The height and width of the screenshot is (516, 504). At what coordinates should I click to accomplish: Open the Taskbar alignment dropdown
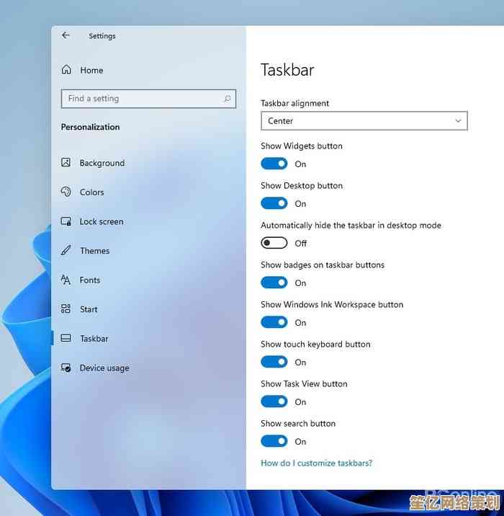[364, 121]
